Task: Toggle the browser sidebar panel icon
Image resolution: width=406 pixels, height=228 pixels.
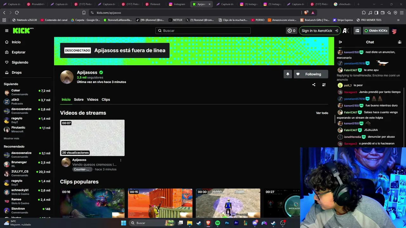Action: pos(377,13)
